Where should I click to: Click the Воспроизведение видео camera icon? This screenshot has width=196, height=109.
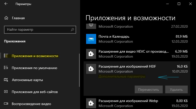click(6, 104)
